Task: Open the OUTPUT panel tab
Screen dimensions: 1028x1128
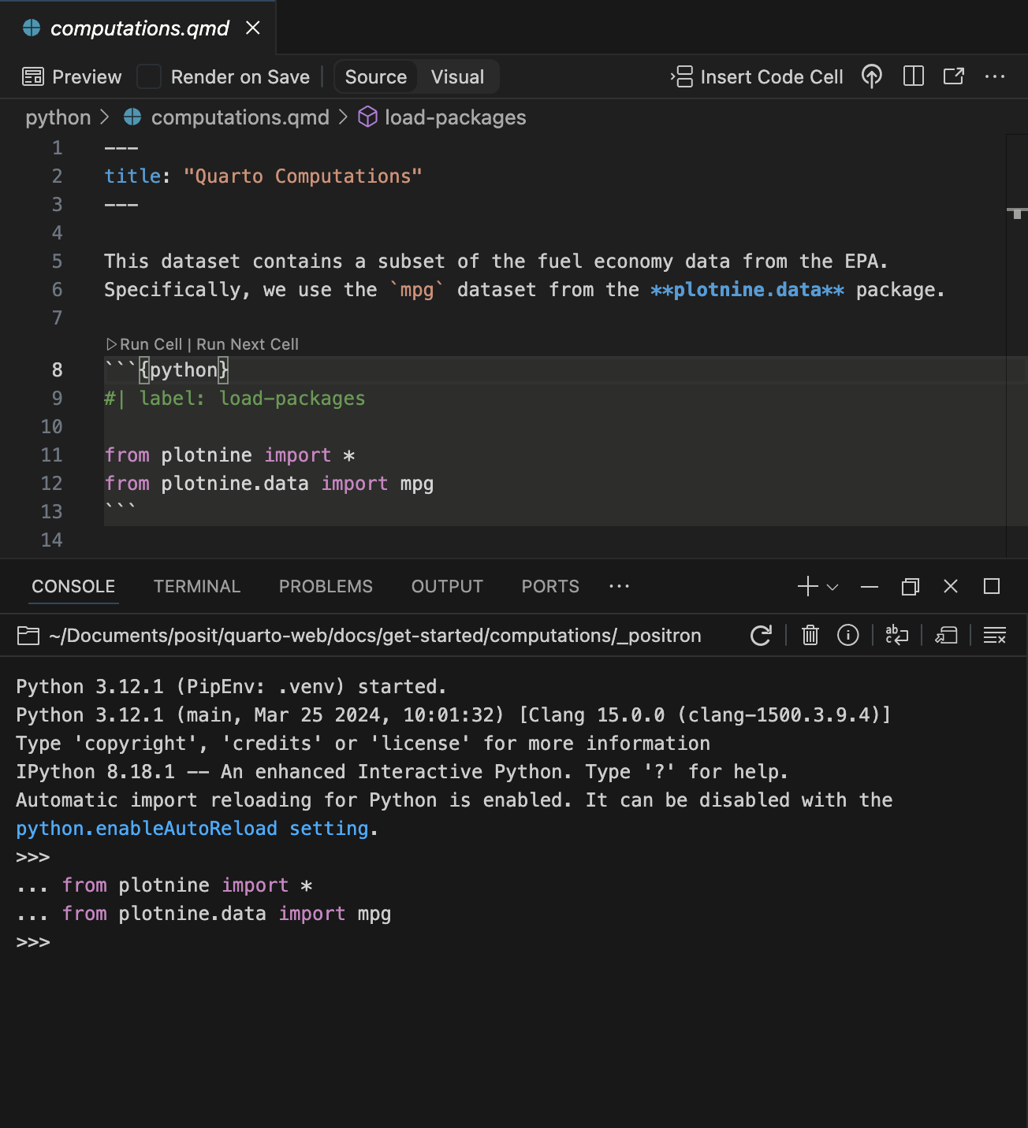Action: [x=447, y=587]
